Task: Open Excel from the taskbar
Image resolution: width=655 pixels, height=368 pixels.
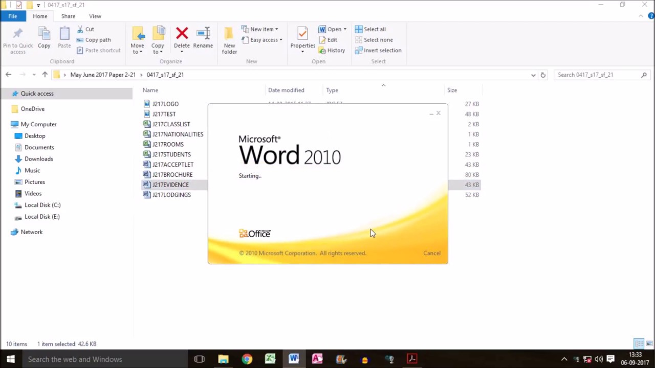Action: (270, 359)
